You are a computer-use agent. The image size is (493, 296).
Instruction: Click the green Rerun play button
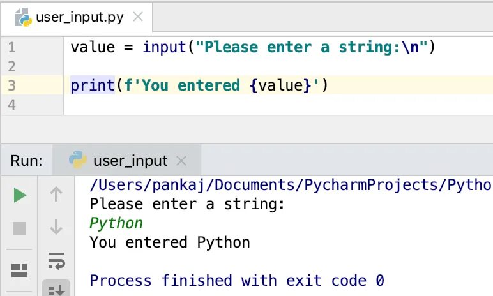(20, 195)
